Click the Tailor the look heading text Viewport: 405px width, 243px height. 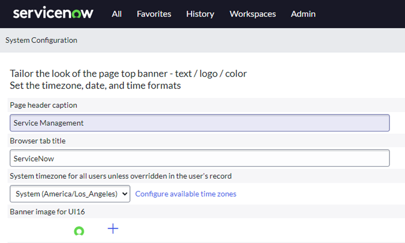128,74
